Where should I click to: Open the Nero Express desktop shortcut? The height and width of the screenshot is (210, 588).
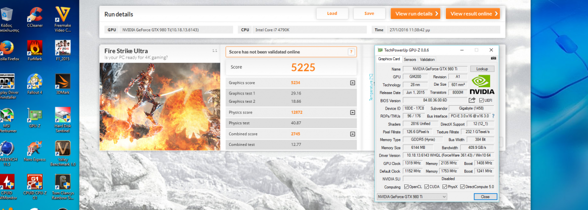35,152
